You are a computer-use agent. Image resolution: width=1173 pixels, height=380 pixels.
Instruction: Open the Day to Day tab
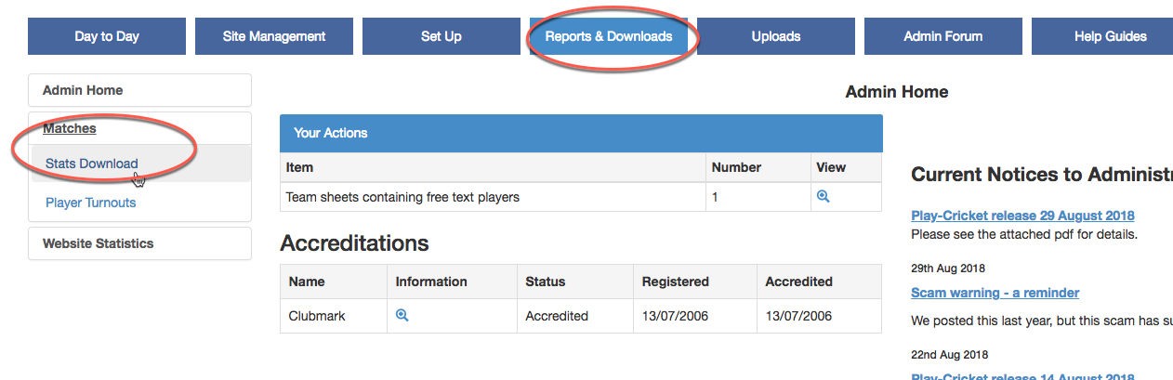107,36
